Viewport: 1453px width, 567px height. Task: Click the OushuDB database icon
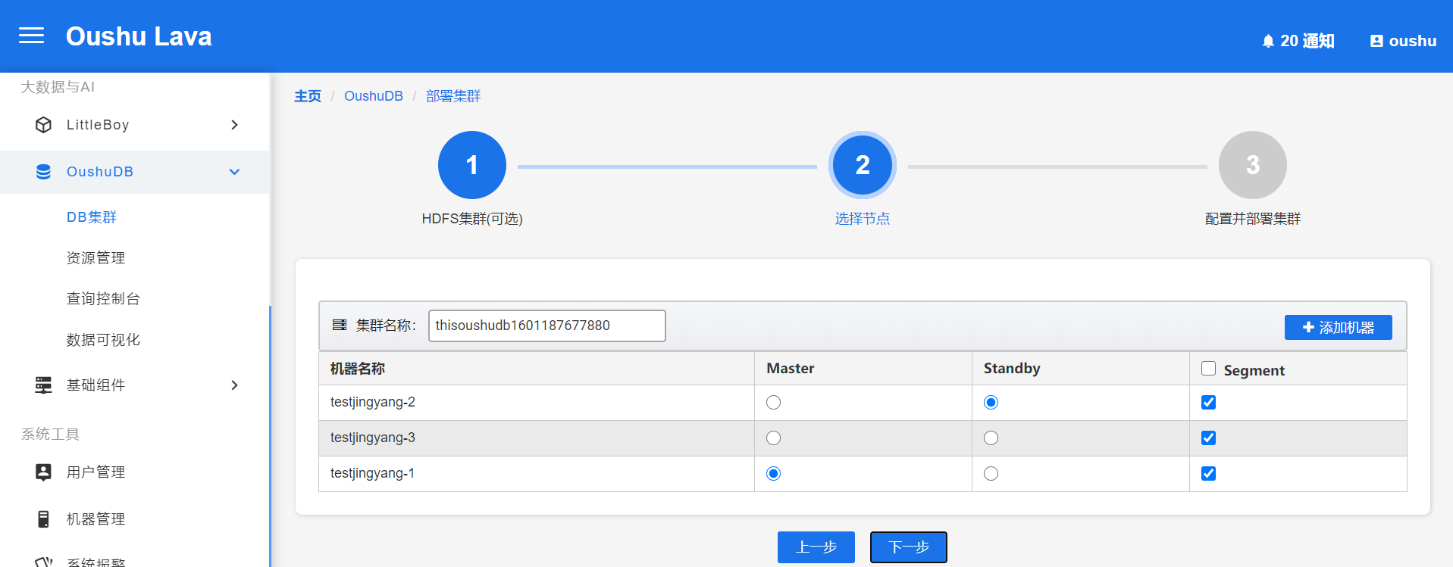coord(44,172)
